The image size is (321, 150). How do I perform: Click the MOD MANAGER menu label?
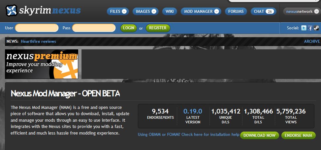click(x=198, y=12)
